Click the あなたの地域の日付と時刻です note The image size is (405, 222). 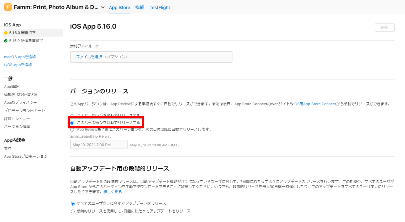point(91,137)
